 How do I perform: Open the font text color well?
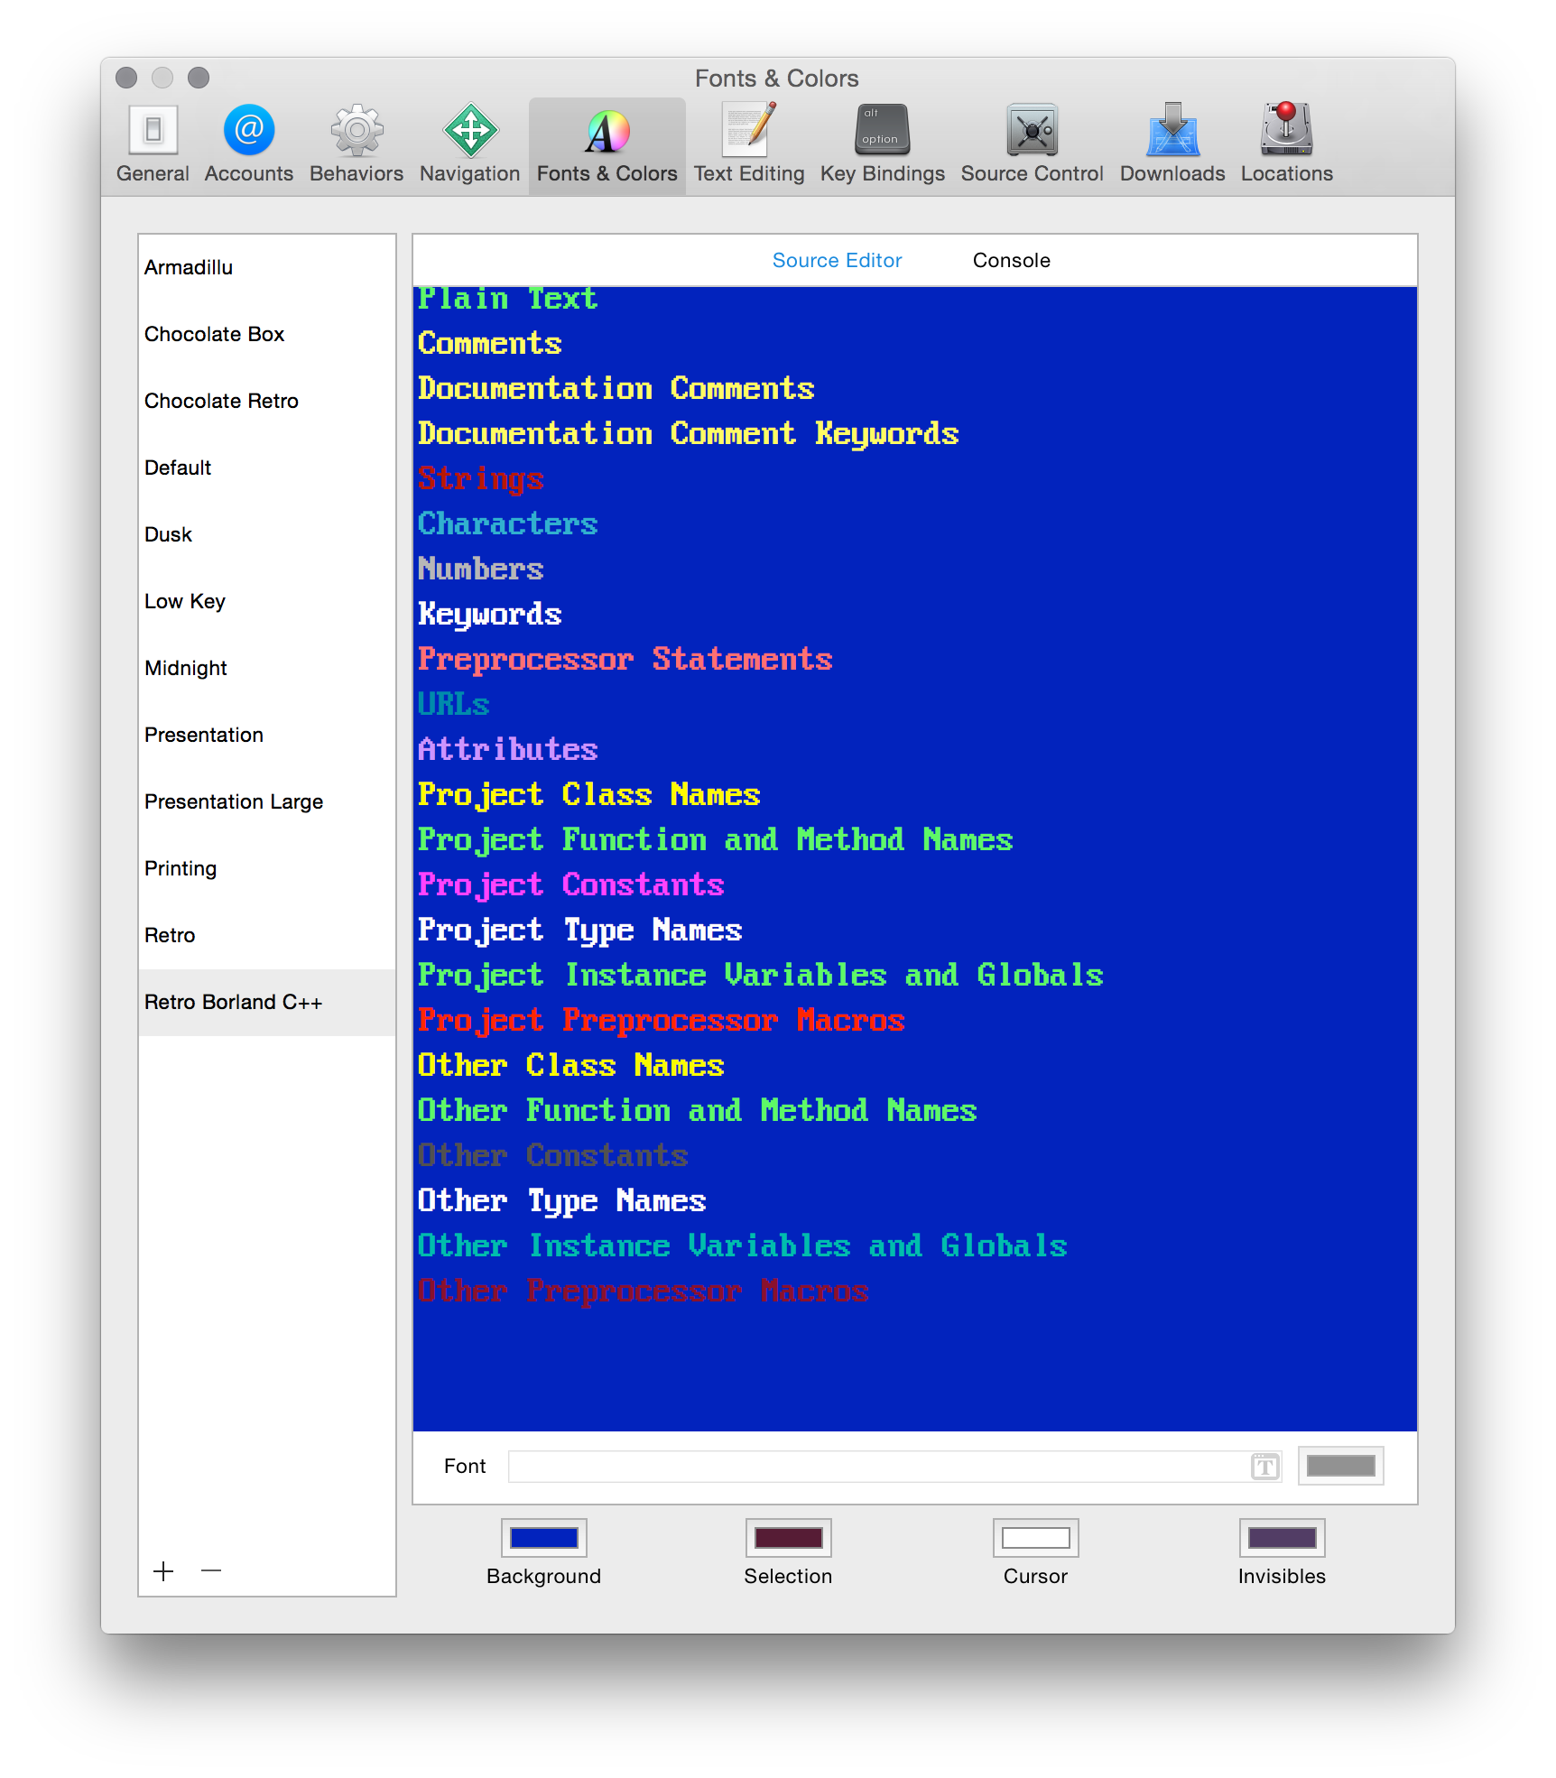click(x=1340, y=1466)
